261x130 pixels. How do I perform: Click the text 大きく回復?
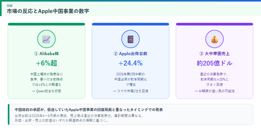click(214, 84)
